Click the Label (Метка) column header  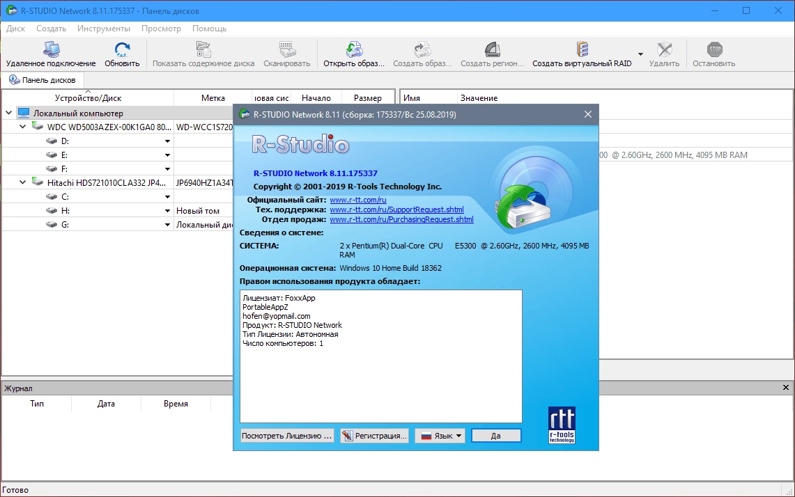coord(213,98)
